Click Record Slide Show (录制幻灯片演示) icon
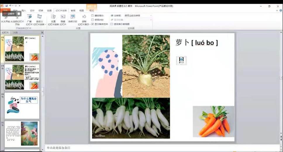 coord(84,17)
